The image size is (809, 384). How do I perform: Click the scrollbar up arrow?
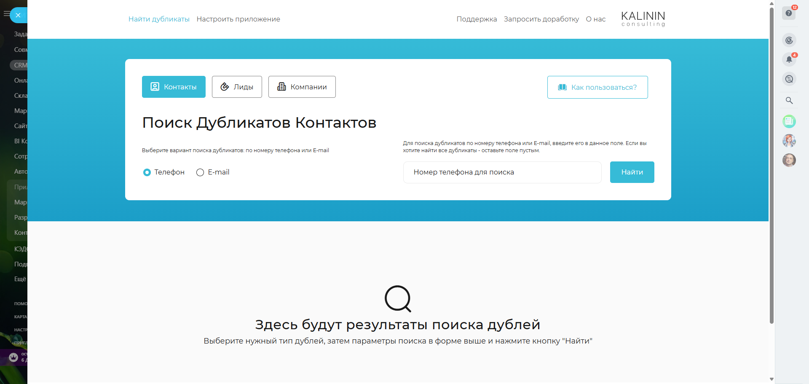coord(771,3)
